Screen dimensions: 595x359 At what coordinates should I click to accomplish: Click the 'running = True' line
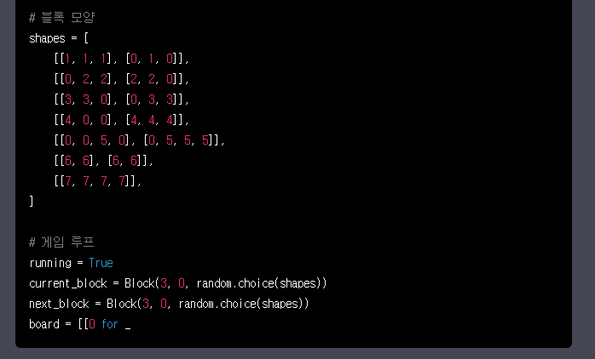click(x=71, y=263)
